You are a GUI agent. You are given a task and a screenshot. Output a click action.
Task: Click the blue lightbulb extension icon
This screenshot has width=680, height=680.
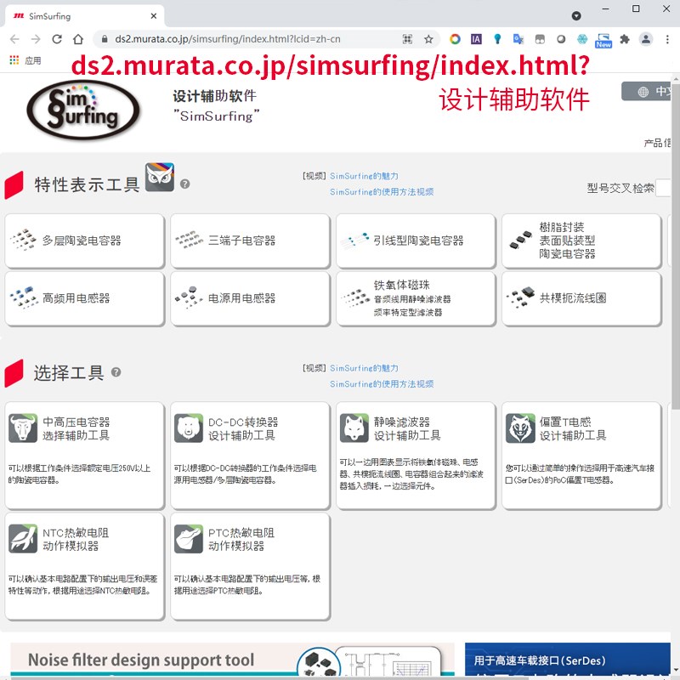[497, 39]
